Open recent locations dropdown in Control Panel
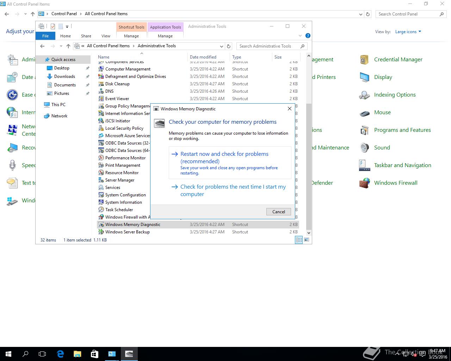This screenshot has width=451, height=361. point(25,14)
